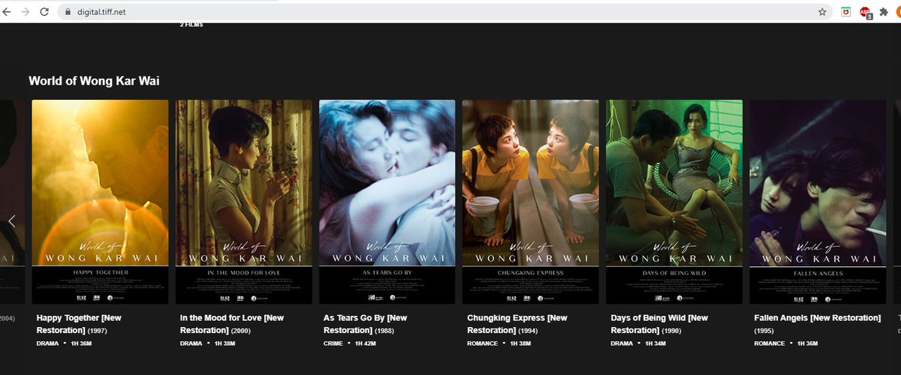Show previous films with the carousel left arrow
This screenshot has width=901, height=375.
[11, 220]
